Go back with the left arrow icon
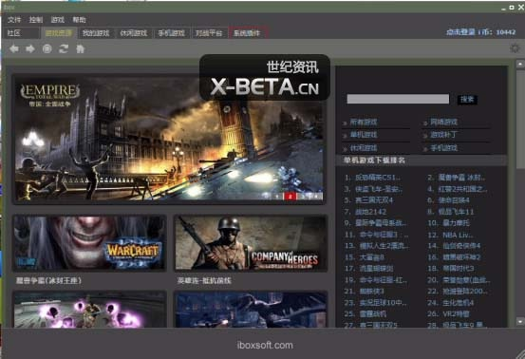The height and width of the screenshot is (359, 525). (x=14, y=48)
